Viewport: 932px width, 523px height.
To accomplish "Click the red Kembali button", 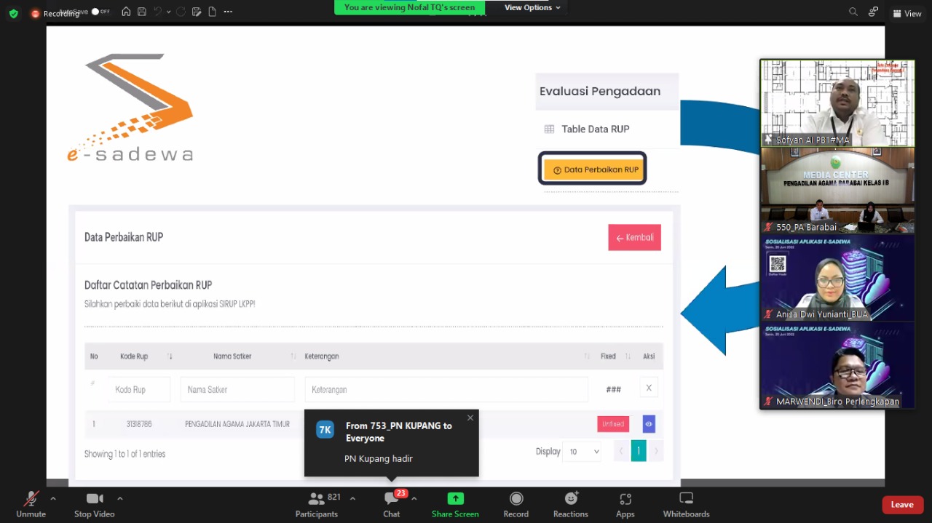I will 634,237.
